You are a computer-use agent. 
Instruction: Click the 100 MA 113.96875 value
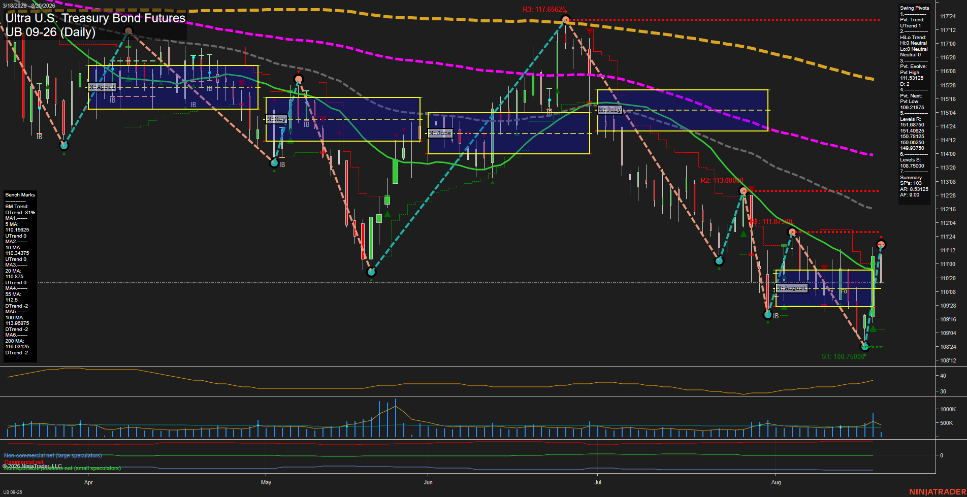point(17,323)
